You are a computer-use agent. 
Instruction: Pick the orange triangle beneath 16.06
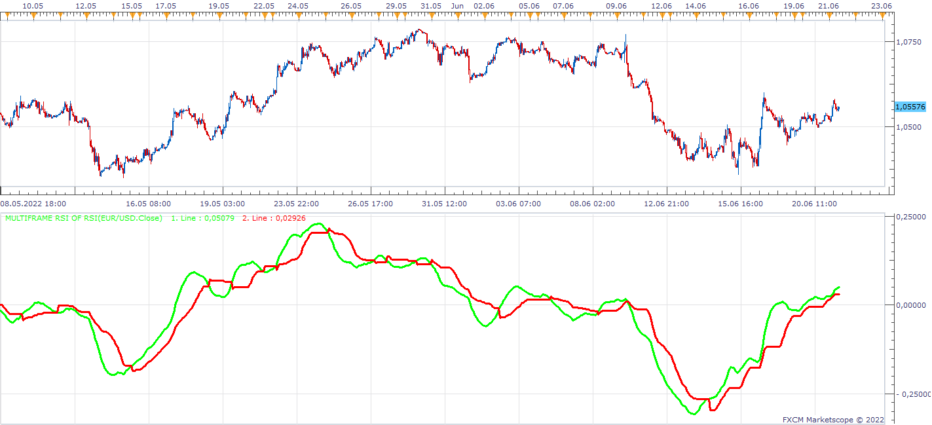pos(749,14)
